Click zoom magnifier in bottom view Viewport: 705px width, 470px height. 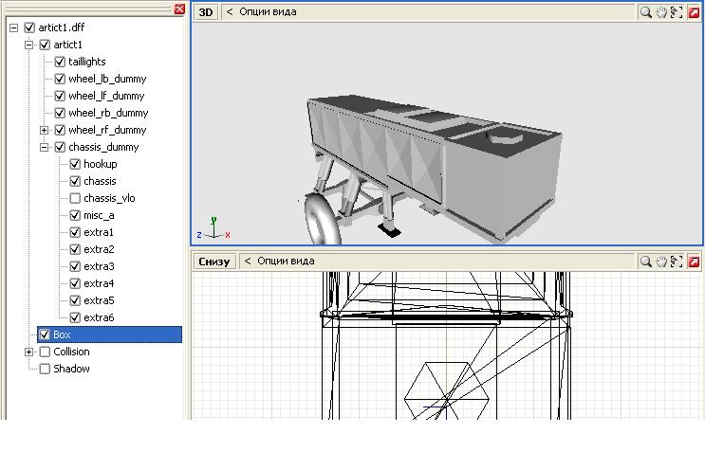click(x=645, y=262)
